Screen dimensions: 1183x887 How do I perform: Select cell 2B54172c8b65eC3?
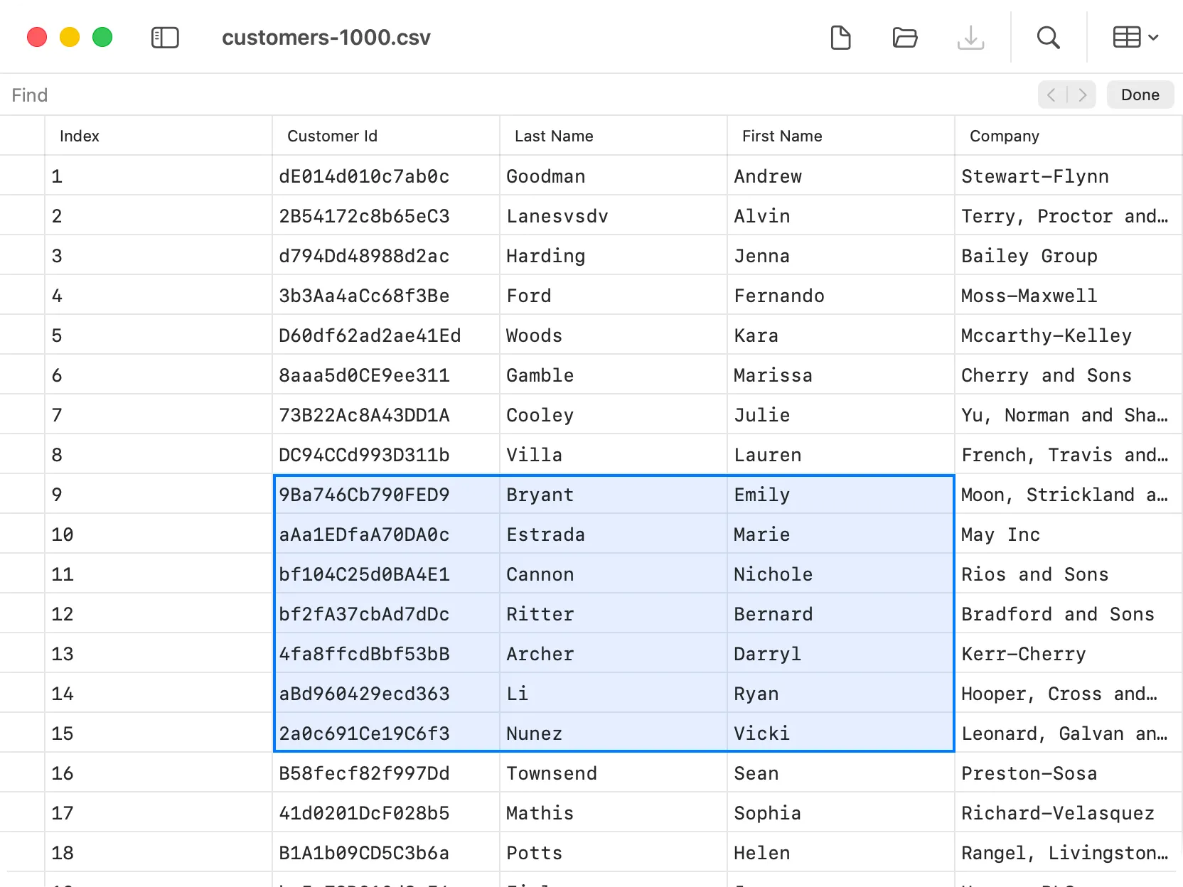click(386, 215)
